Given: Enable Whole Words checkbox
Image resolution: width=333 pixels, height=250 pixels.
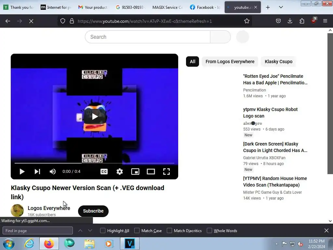Looking at the screenshot, I should 209,231.
